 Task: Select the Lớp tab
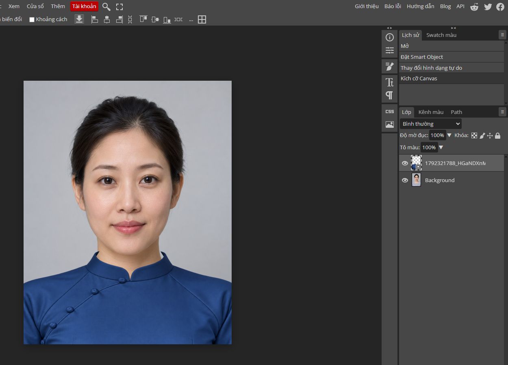point(406,112)
